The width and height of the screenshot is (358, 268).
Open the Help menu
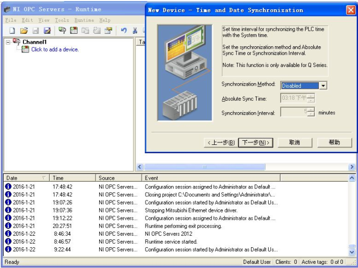point(105,20)
